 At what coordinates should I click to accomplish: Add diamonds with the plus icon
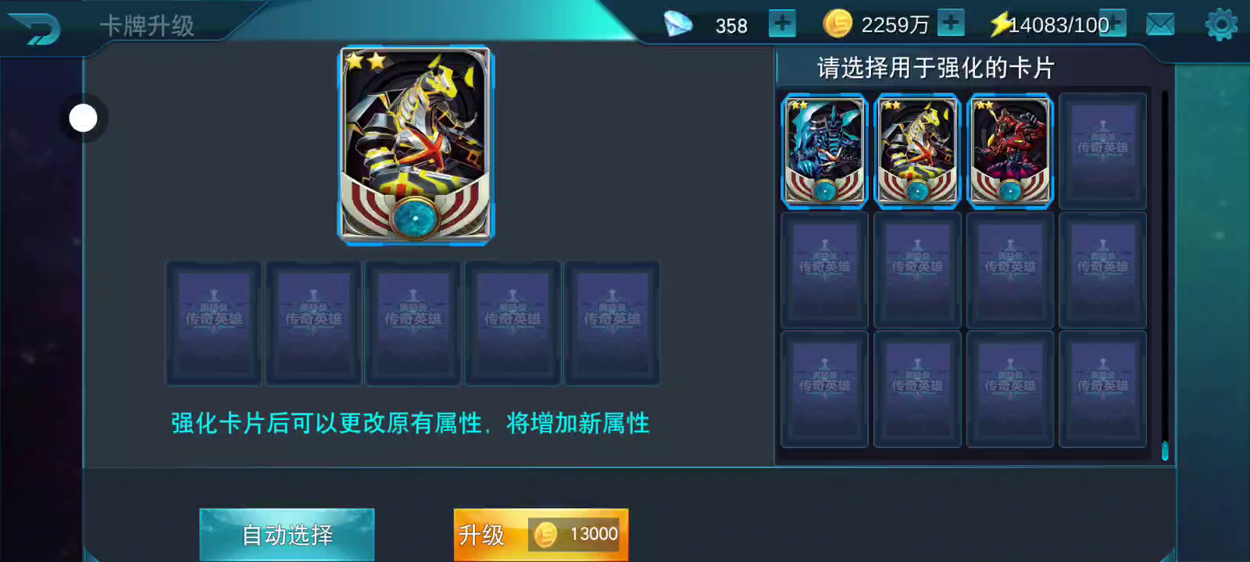point(781,23)
